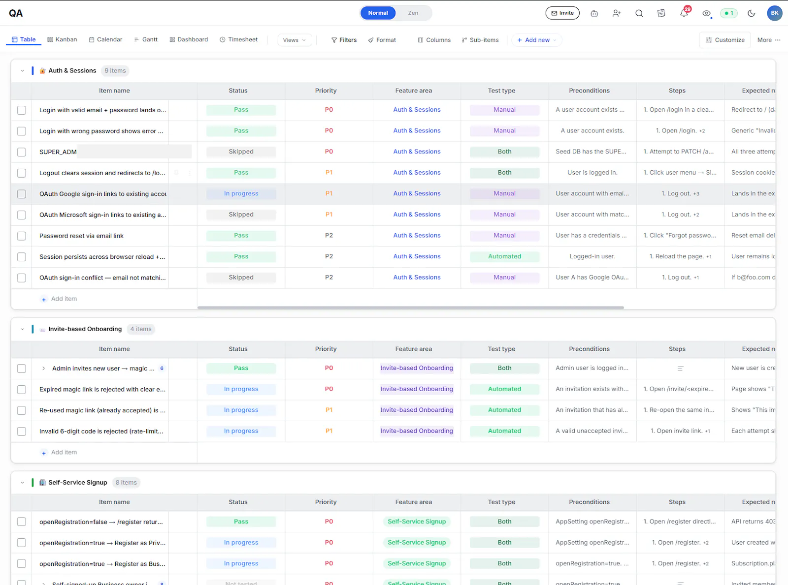Click the eye watch icon in header
This screenshot has width=788, height=585.
click(x=707, y=13)
